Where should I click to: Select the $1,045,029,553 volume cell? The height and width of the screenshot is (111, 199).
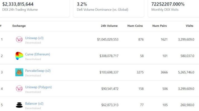click(108, 40)
